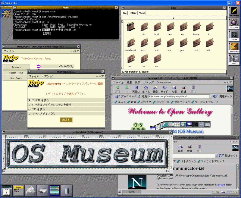The height and width of the screenshot is (198, 241).
Task: Open ヘルプ menu in TurboDesk Control Panel
Action: click(x=75, y=51)
